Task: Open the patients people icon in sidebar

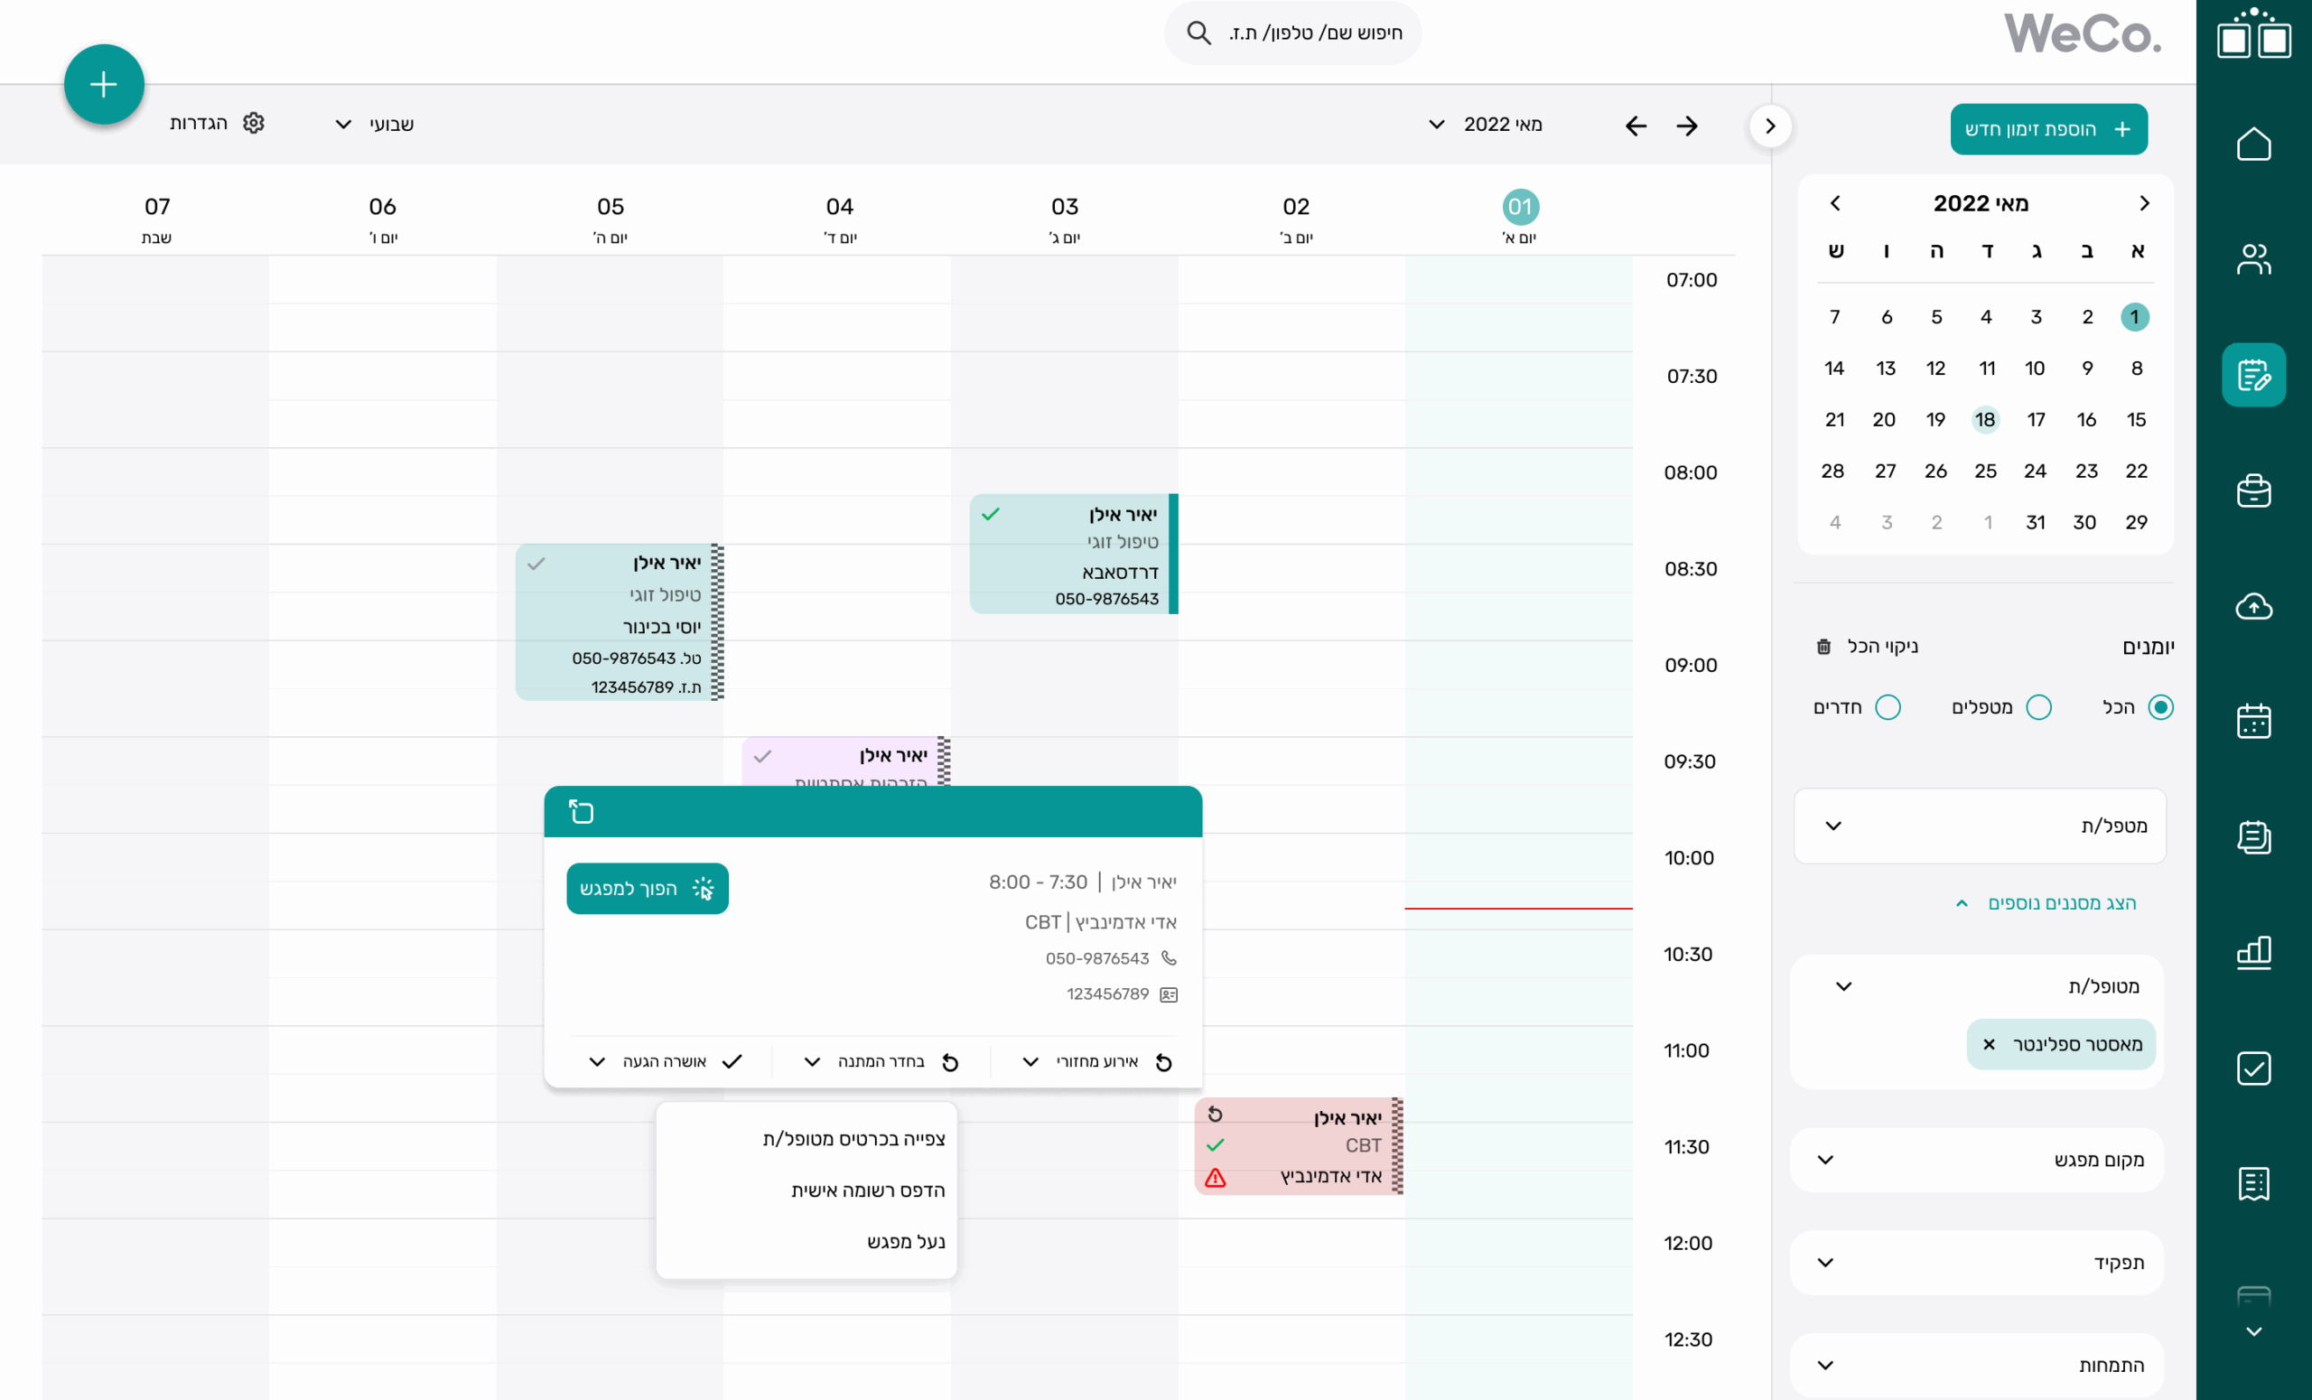Action: pos(2253,259)
